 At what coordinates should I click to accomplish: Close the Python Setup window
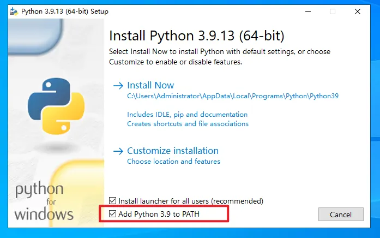point(358,11)
